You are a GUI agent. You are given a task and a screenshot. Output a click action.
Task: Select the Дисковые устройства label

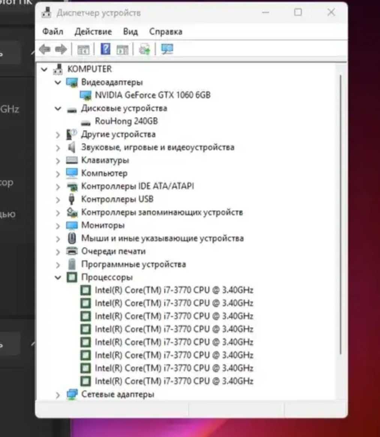(124, 108)
